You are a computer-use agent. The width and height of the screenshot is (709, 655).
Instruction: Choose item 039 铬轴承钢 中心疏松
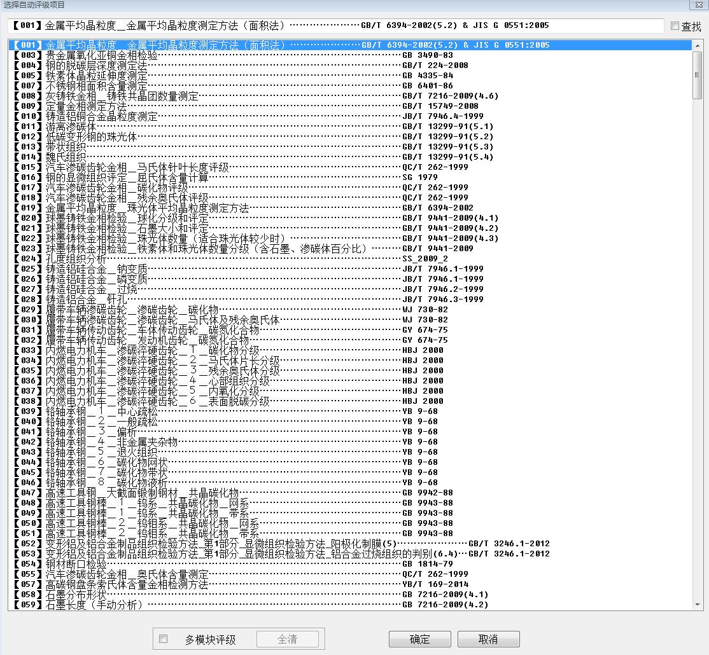101,411
